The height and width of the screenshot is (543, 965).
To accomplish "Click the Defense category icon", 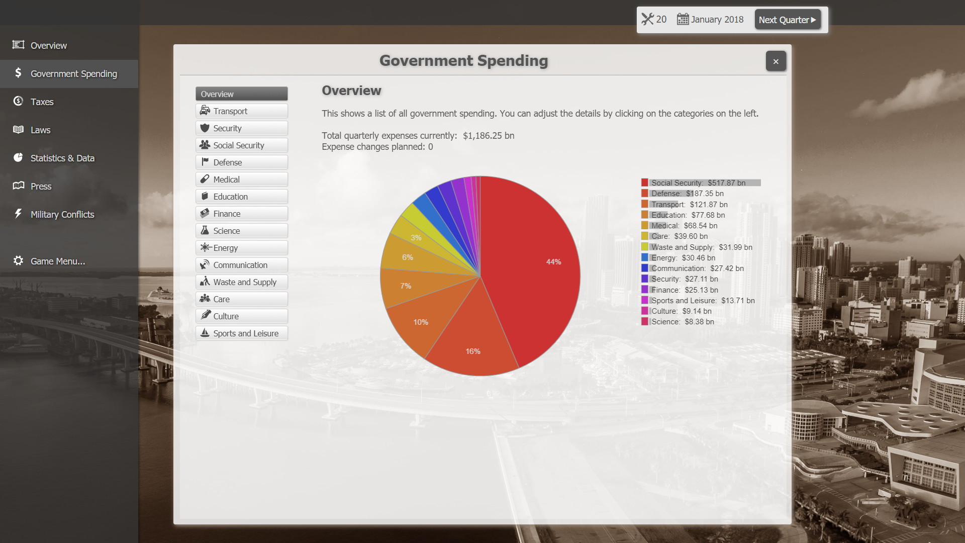I will tap(205, 162).
